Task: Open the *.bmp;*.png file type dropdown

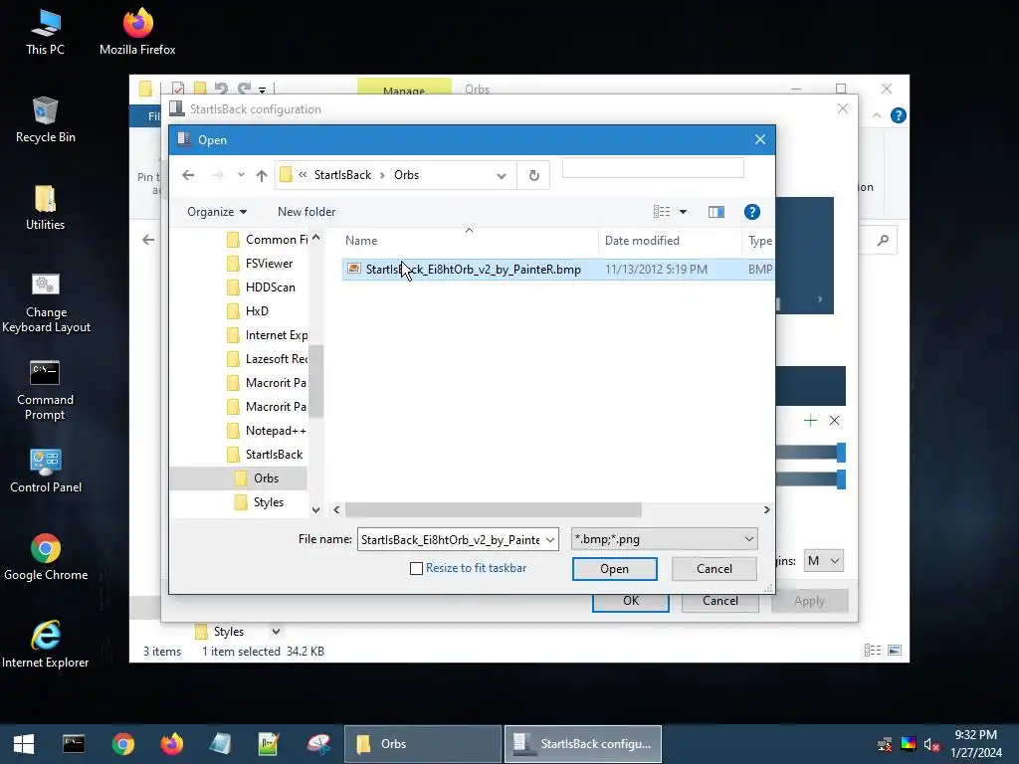Action: (x=664, y=539)
